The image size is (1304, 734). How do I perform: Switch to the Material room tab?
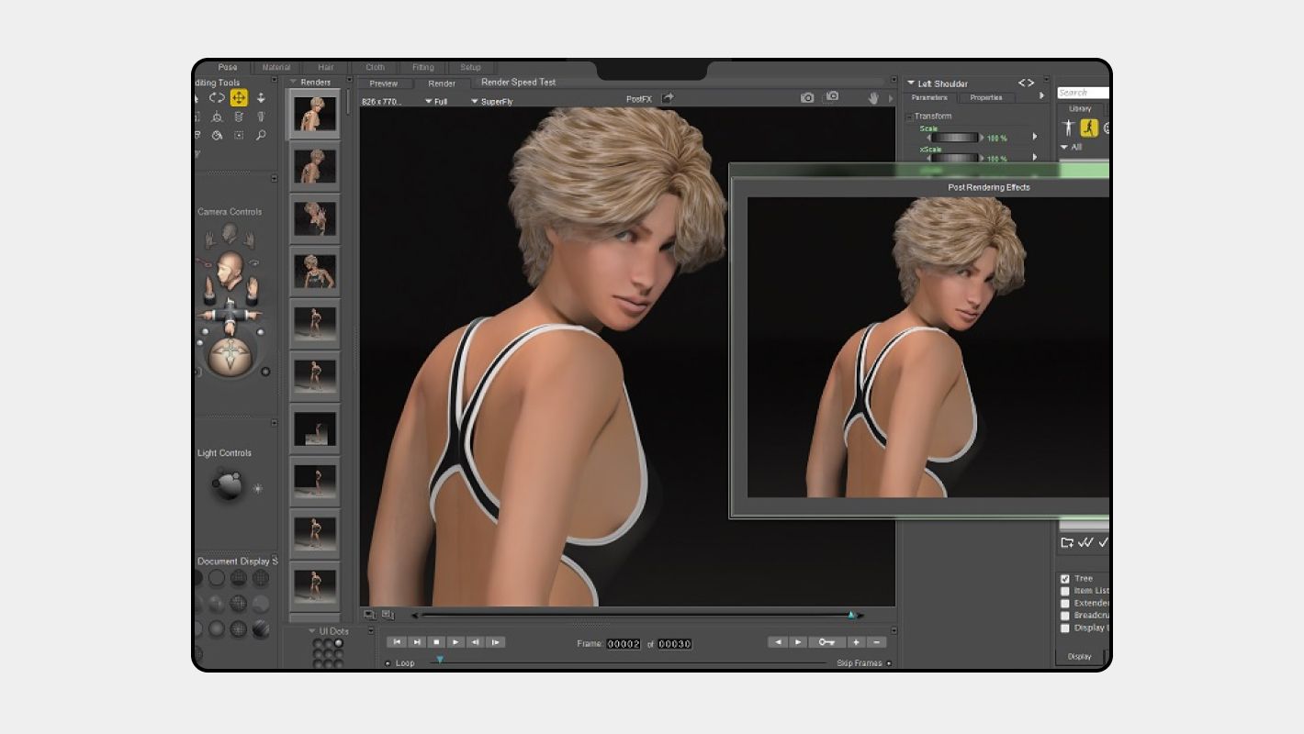point(275,67)
